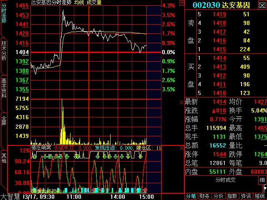
Task: Click buy level 2 volume 409
Action: [245, 67]
